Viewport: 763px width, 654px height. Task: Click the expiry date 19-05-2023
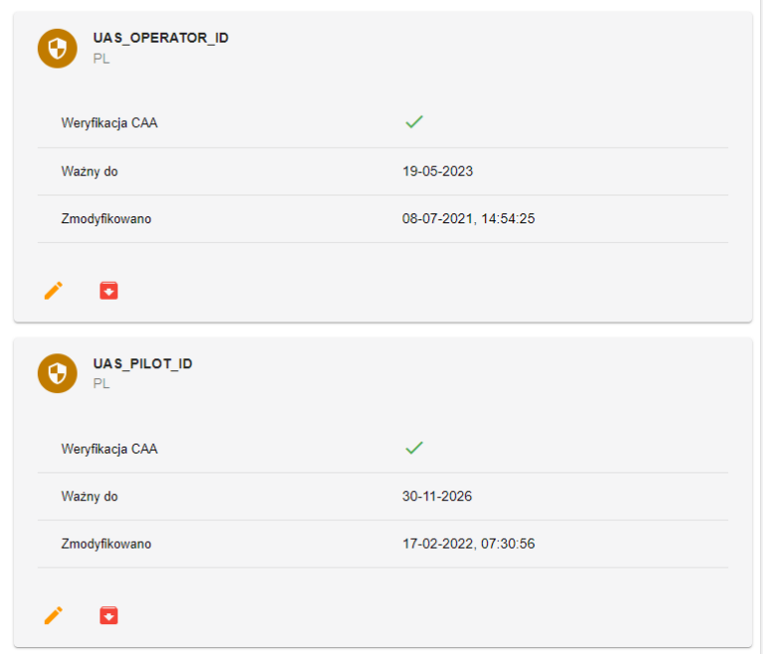[437, 171]
